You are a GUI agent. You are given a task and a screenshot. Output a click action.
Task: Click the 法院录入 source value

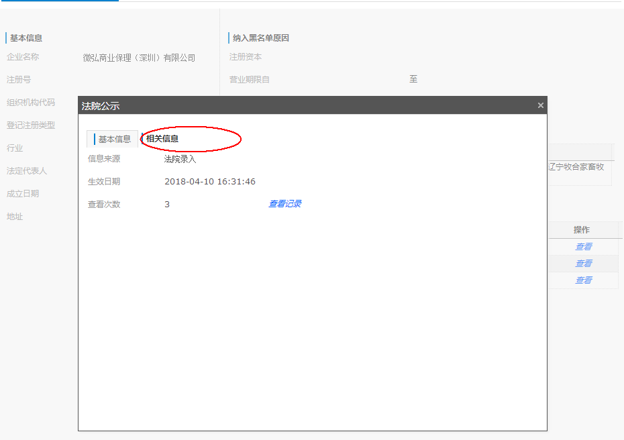pyautogui.click(x=180, y=159)
